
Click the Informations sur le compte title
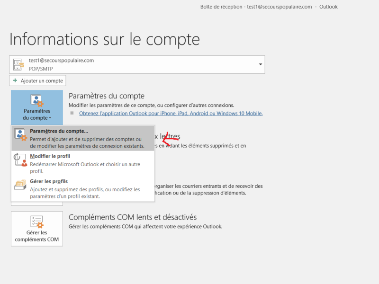click(104, 39)
